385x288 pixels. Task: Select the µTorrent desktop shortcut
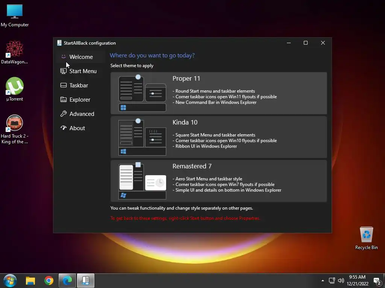coord(15,89)
